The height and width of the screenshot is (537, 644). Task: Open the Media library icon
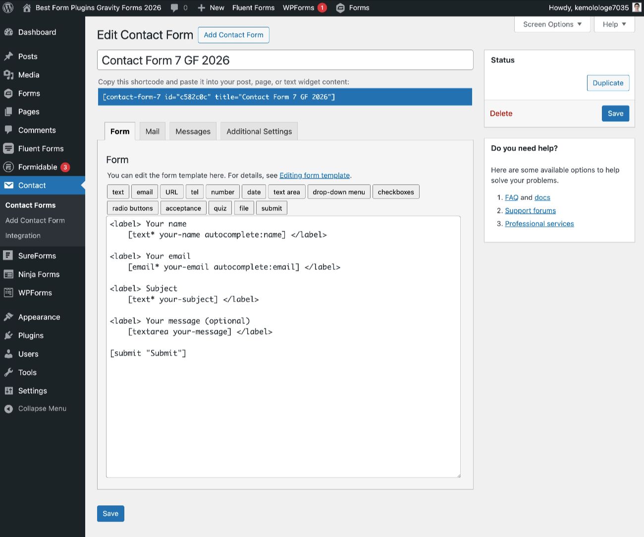9,75
